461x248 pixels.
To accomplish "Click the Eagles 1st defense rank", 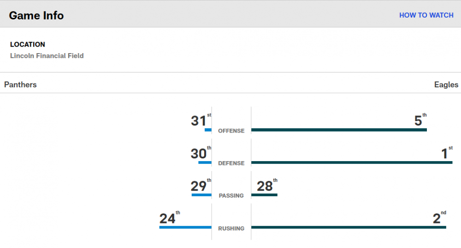I will [x=445, y=153].
